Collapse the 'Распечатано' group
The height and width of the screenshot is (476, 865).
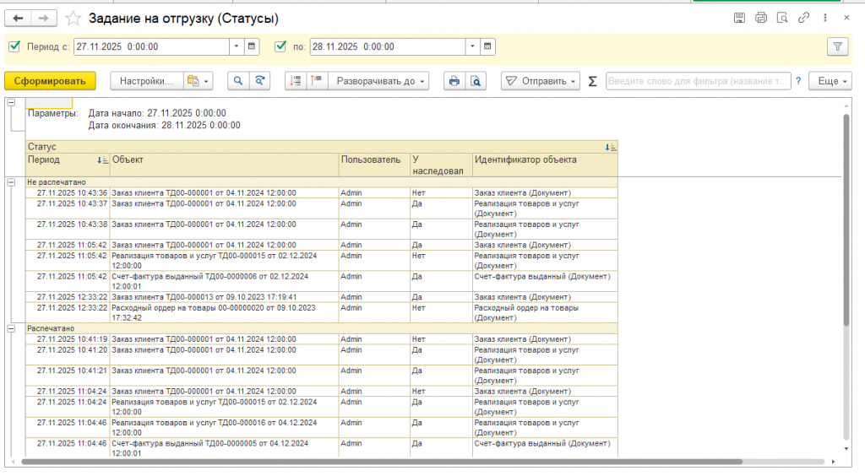coord(11,328)
